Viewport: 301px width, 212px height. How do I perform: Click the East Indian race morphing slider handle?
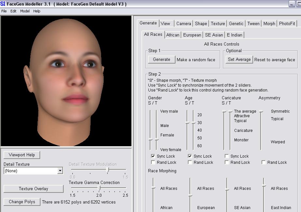264,185
